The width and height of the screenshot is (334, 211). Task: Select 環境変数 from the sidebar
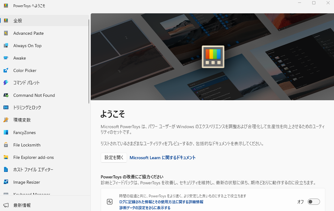(22, 120)
